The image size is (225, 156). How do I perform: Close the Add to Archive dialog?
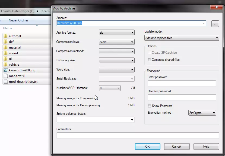point(217,7)
